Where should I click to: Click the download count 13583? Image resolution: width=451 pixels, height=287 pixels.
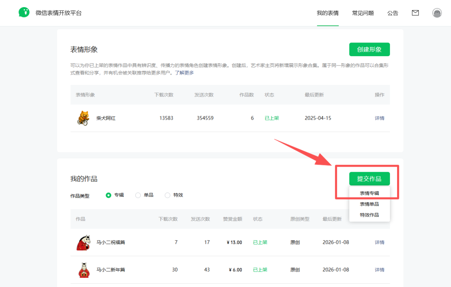(166, 118)
